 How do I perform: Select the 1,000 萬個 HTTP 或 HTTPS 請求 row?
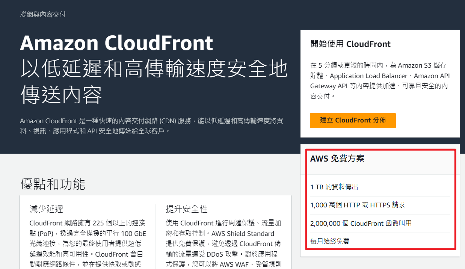click(x=380, y=205)
